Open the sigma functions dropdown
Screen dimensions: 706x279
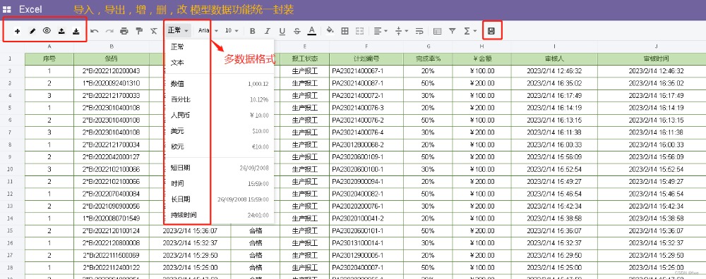pyautogui.click(x=470, y=31)
